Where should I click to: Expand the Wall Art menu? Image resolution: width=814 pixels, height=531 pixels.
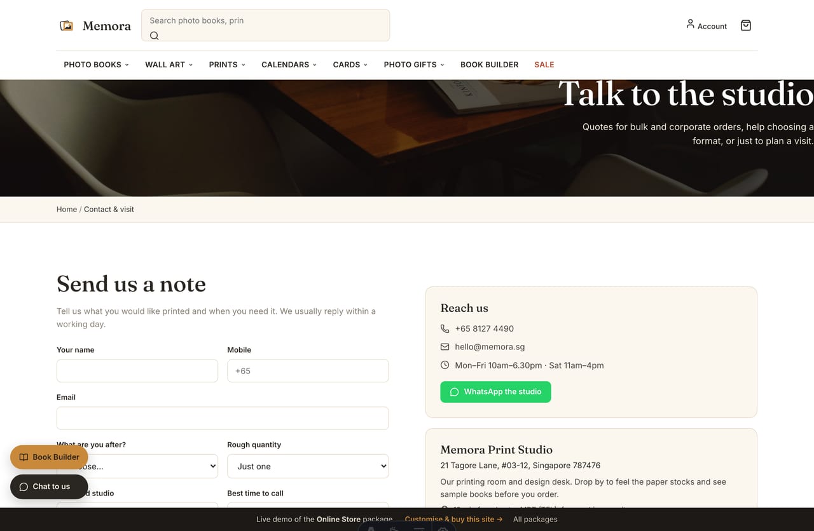[x=169, y=65]
